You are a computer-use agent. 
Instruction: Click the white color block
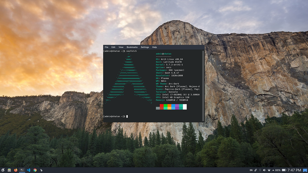[x=185, y=107]
